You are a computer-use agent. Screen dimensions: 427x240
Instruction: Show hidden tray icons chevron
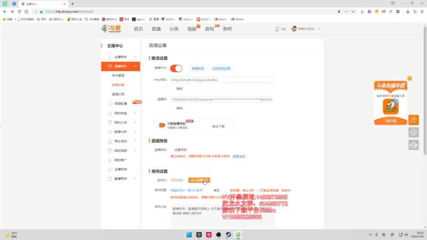click(x=370, y=235)
